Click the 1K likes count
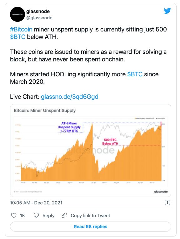180x239 pixels. tap(22, 216)
